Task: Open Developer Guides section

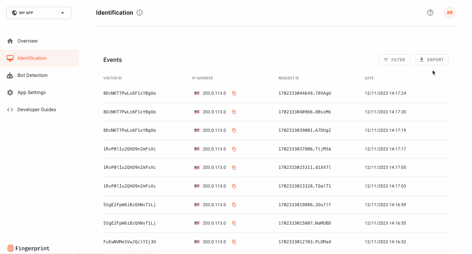Action: (36, 110)
